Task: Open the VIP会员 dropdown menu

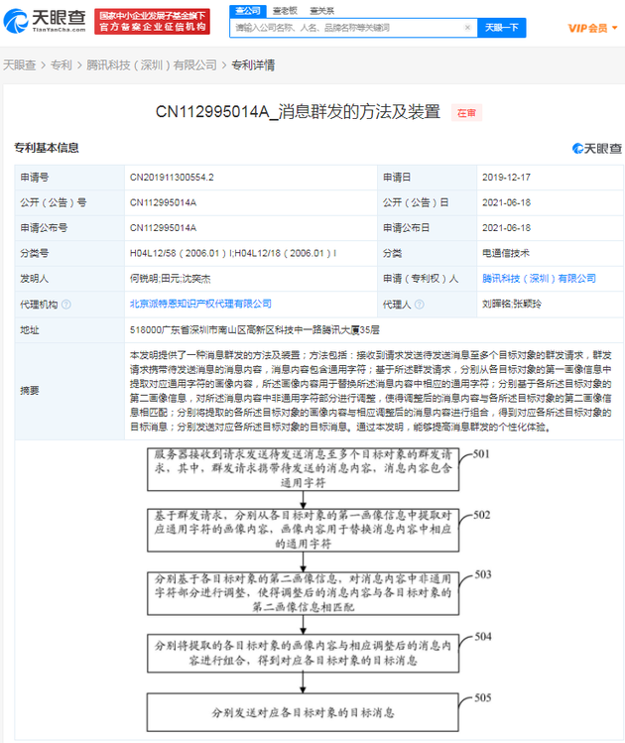Action: 593,28
